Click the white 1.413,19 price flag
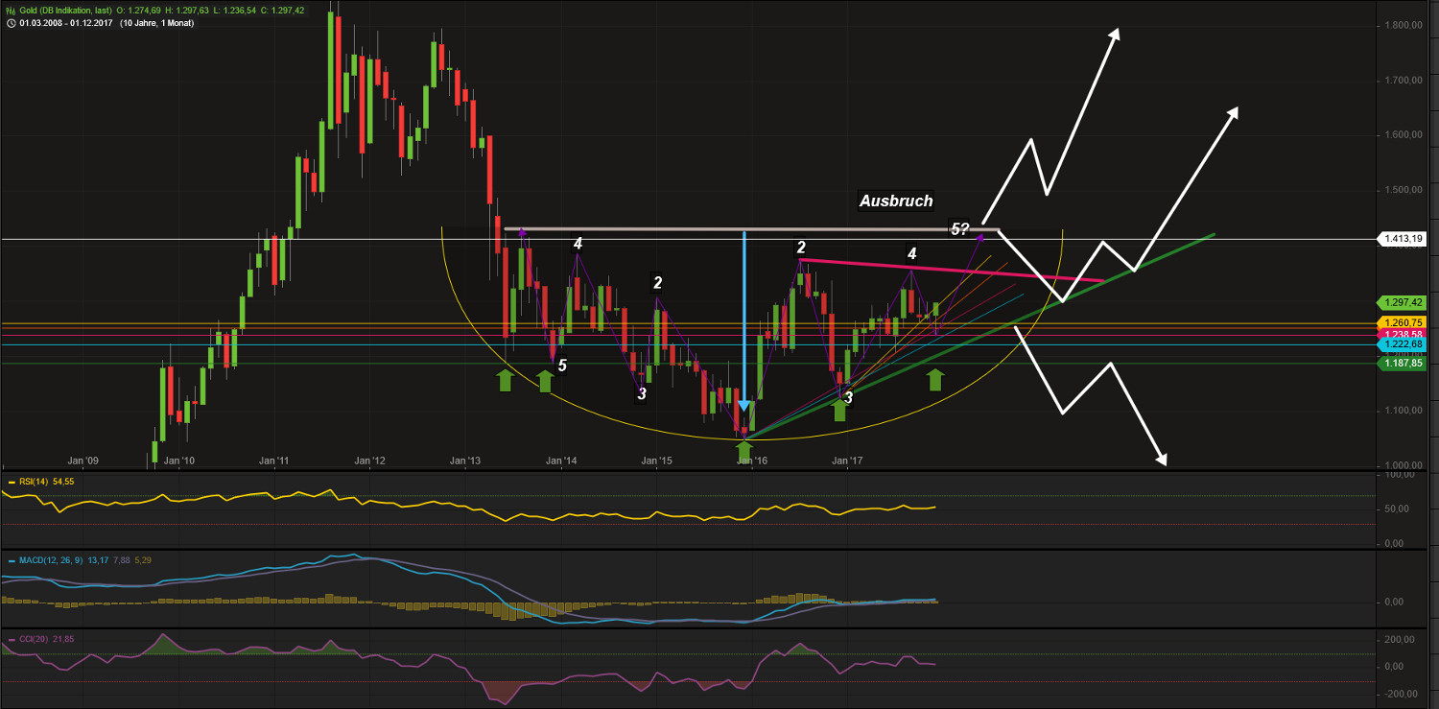 tap(1403, 239)
